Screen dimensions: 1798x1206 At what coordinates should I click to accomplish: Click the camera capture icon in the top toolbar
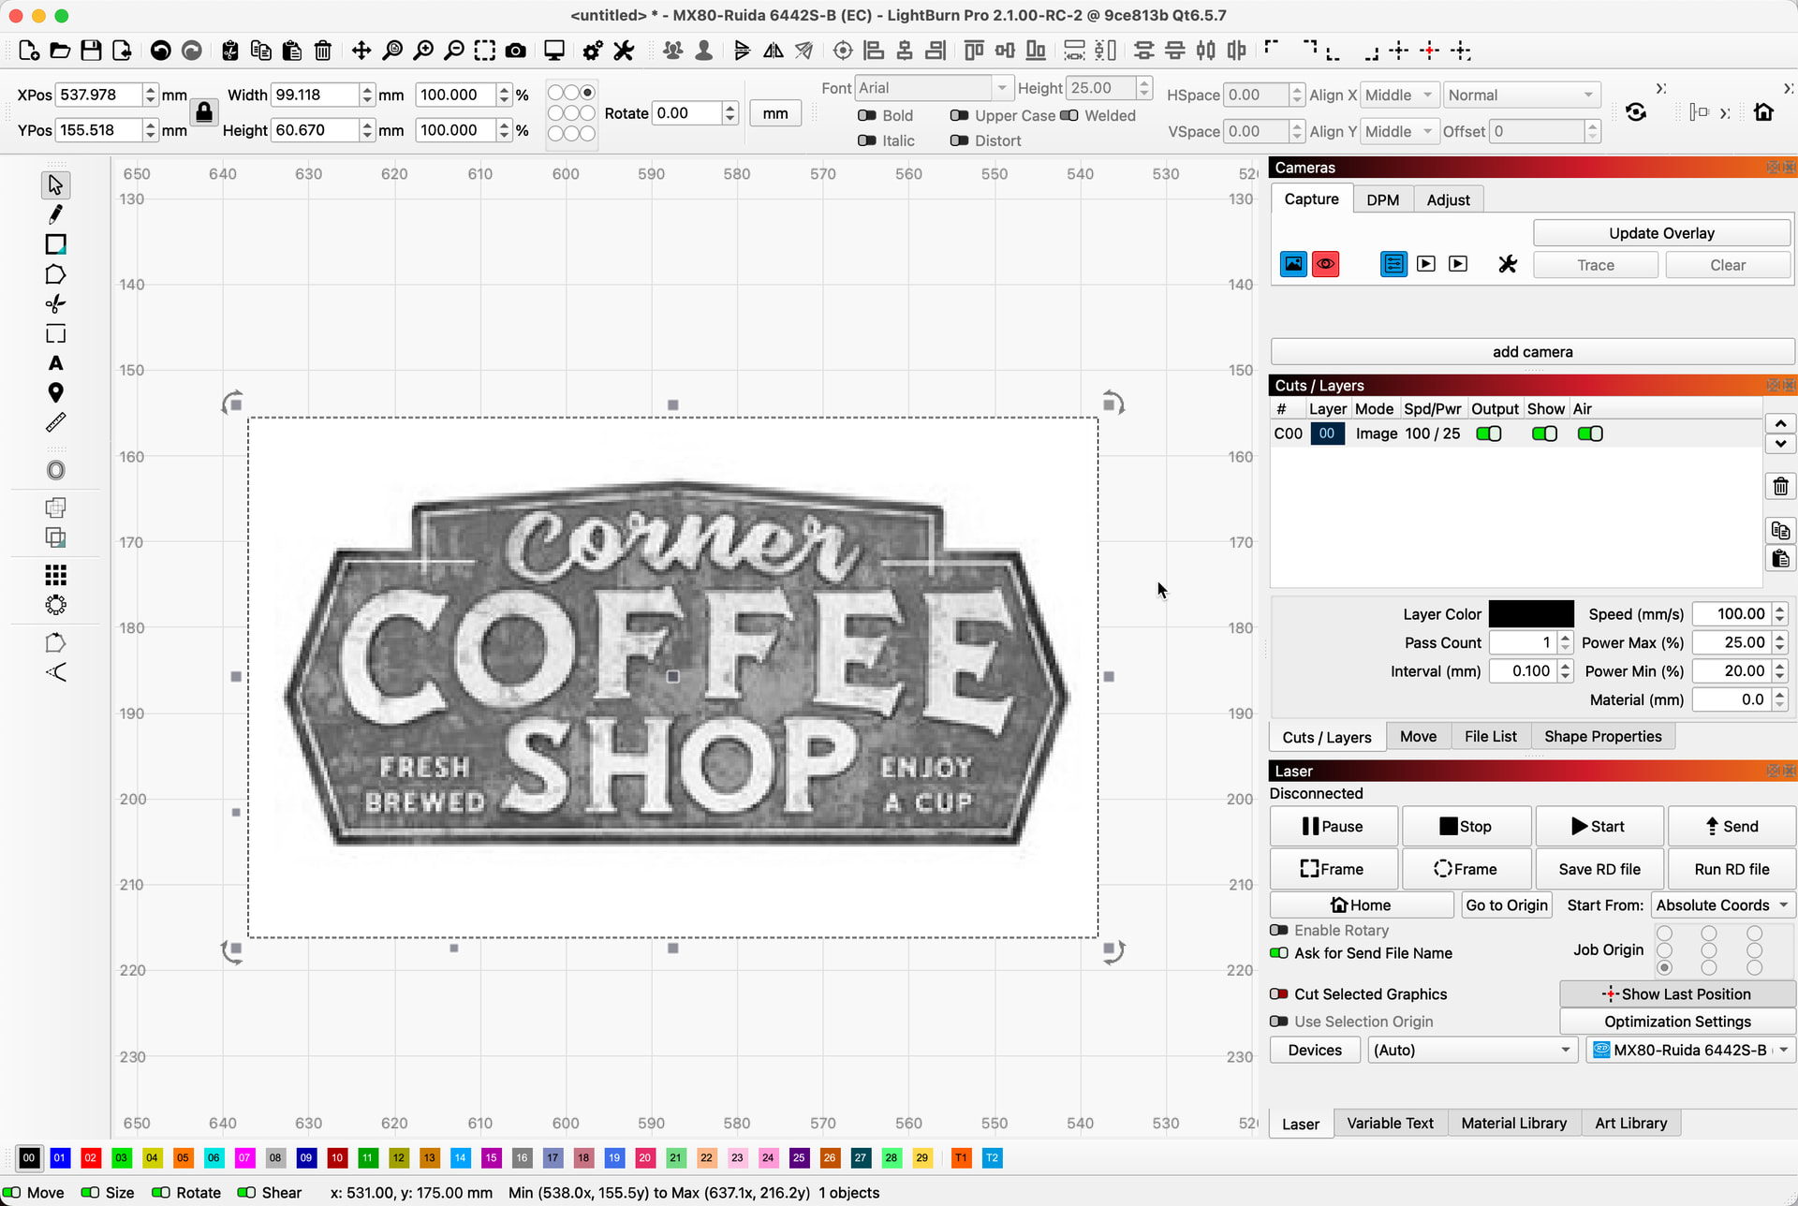[x=515, y=51]
